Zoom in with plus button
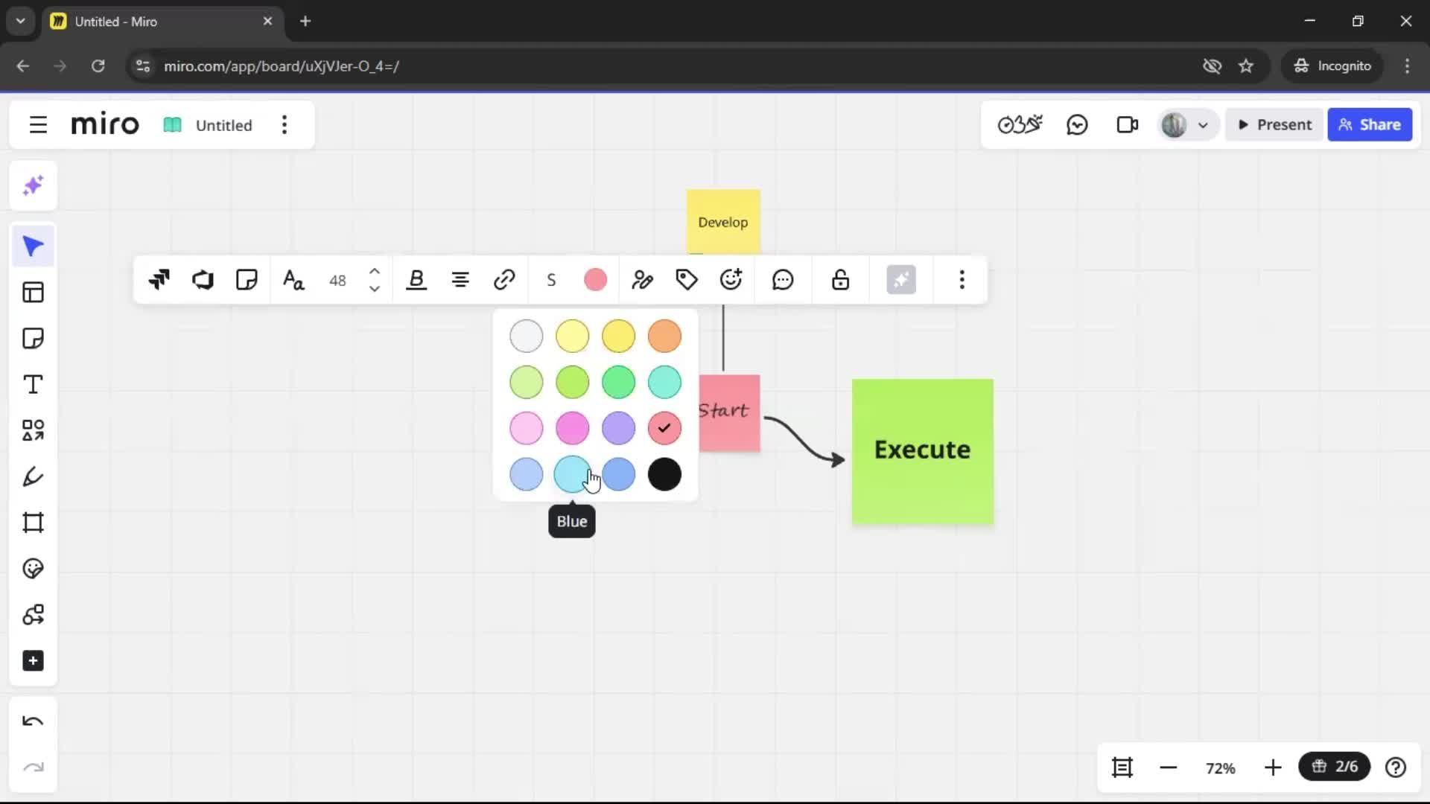1430x804 pixels. (x=1273, y=768)
